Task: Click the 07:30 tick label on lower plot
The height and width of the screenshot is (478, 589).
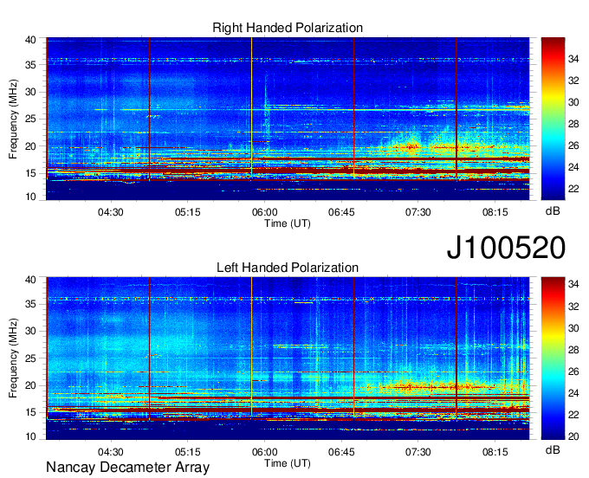Action: [x=418, y=452]
